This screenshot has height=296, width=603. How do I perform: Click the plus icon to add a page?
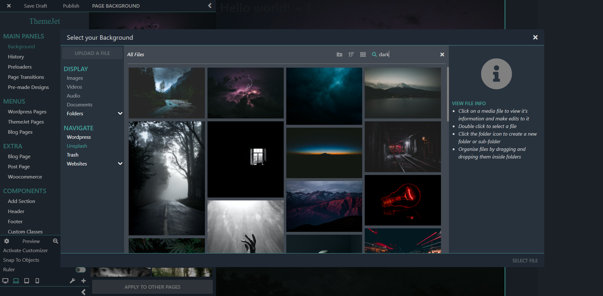[x=83, y=281]
